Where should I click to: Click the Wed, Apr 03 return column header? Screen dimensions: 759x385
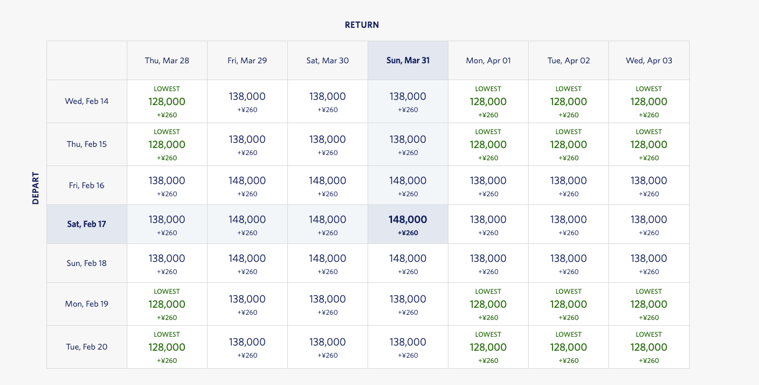[x=648, y=60]
